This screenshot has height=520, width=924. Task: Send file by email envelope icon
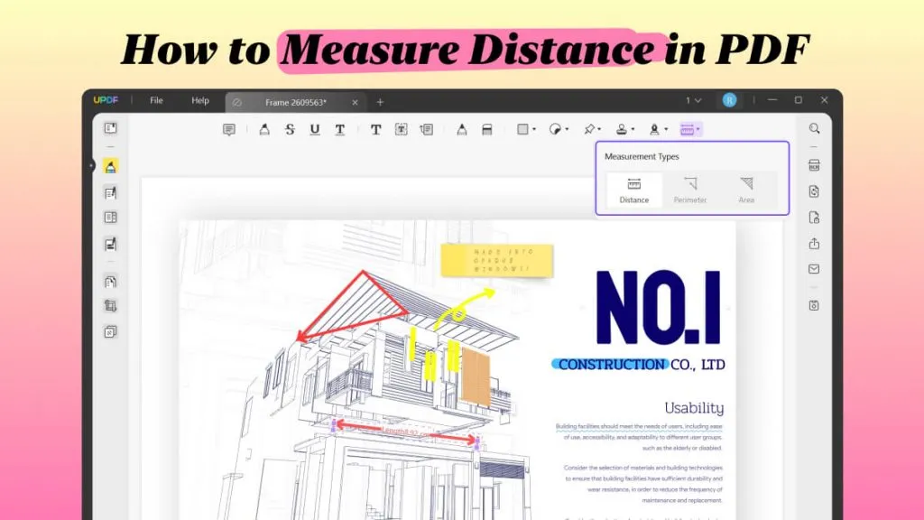(815, 269)
